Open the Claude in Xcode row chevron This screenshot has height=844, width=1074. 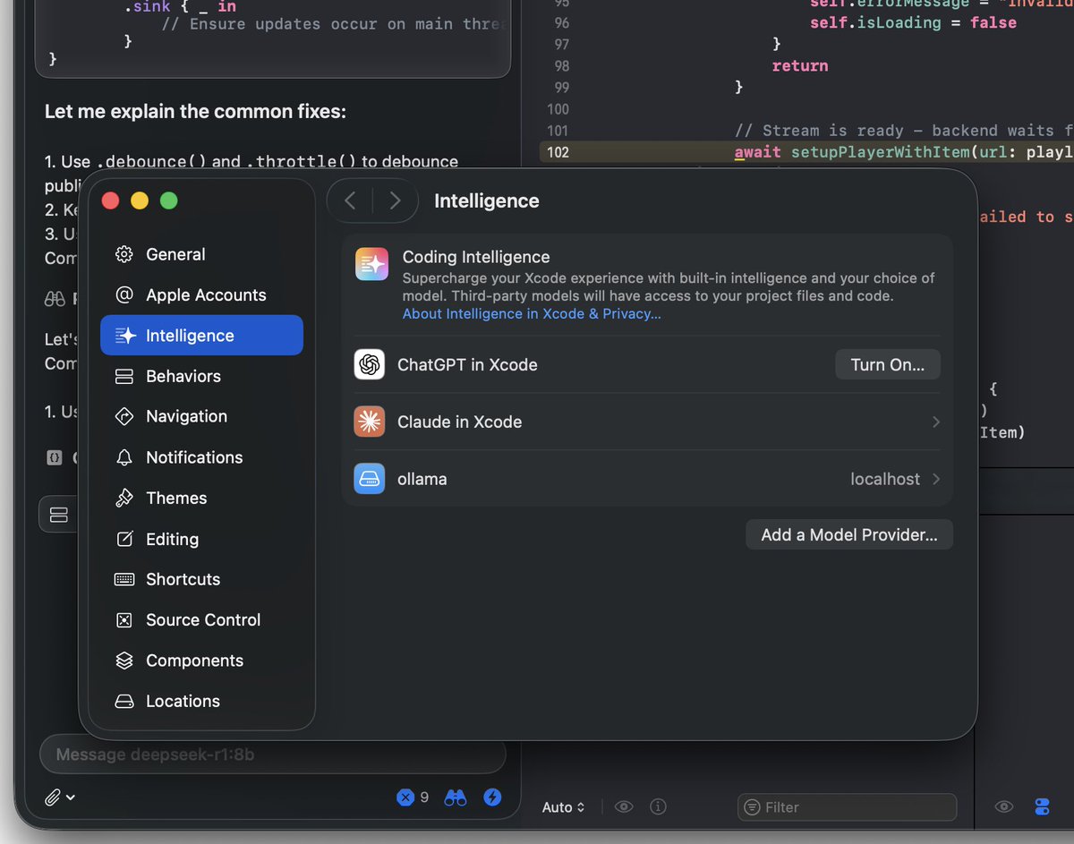936,422
